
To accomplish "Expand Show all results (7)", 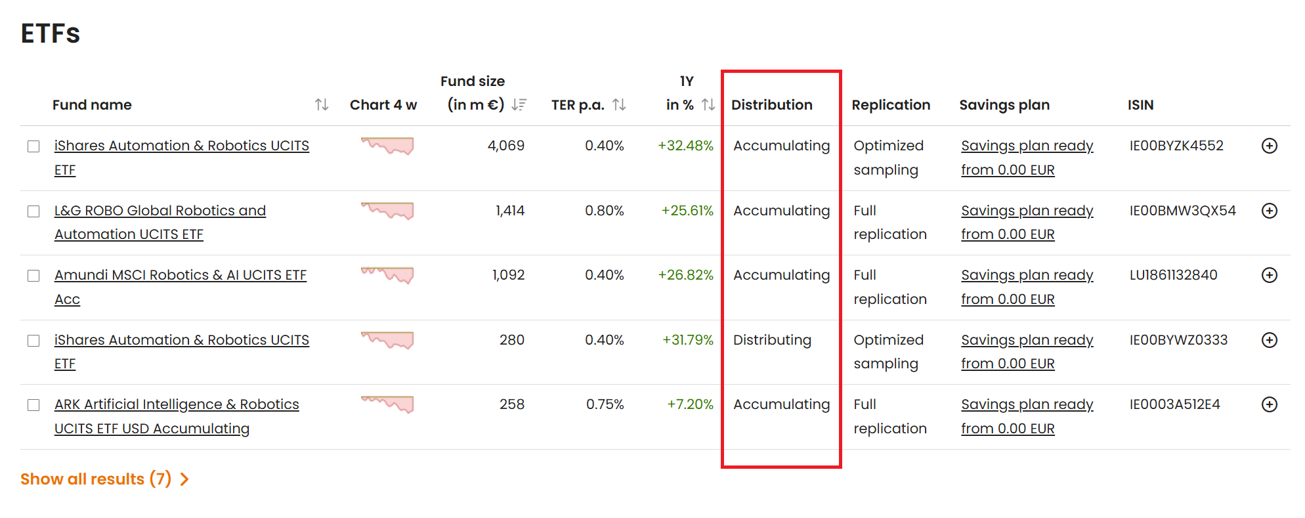I will pyautogui.click(x=105, y=479).
